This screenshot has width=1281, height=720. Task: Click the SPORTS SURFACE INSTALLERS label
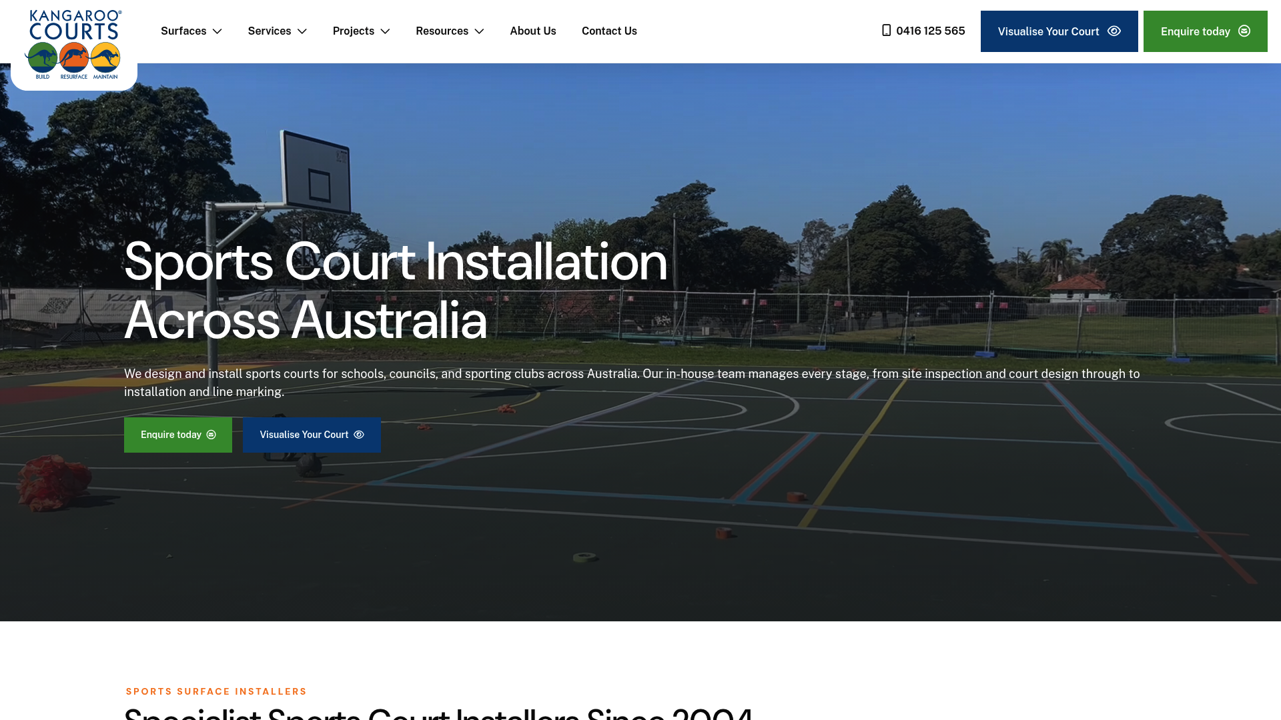pyautogui.click(x=216, y=691)
